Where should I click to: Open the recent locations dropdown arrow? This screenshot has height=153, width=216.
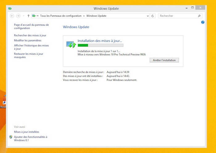point(23,16)
